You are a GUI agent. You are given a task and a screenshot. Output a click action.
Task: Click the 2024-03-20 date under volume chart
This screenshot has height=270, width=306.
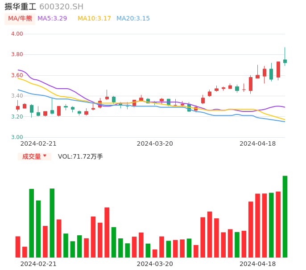(x=155, y=264)
